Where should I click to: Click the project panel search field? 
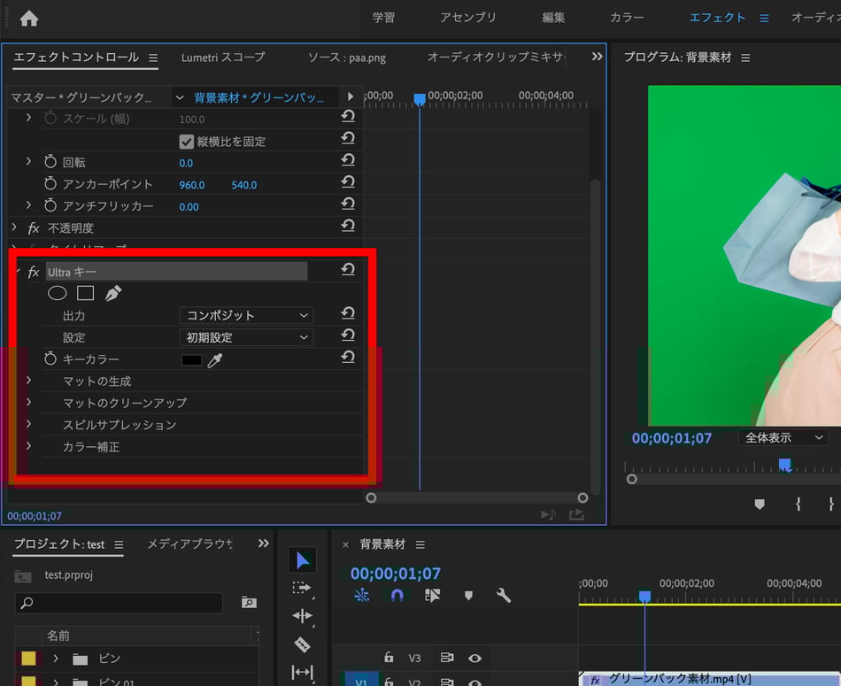(120, 603)
